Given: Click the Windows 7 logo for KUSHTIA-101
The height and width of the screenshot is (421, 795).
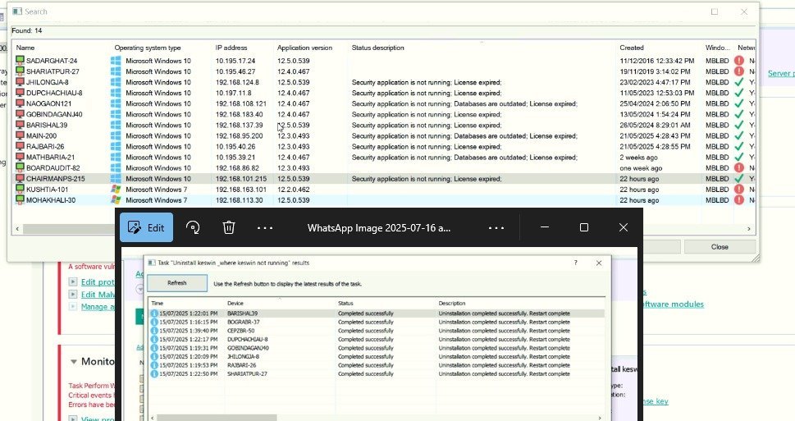Looking at the screenshot, I should [x=117, y=190].
